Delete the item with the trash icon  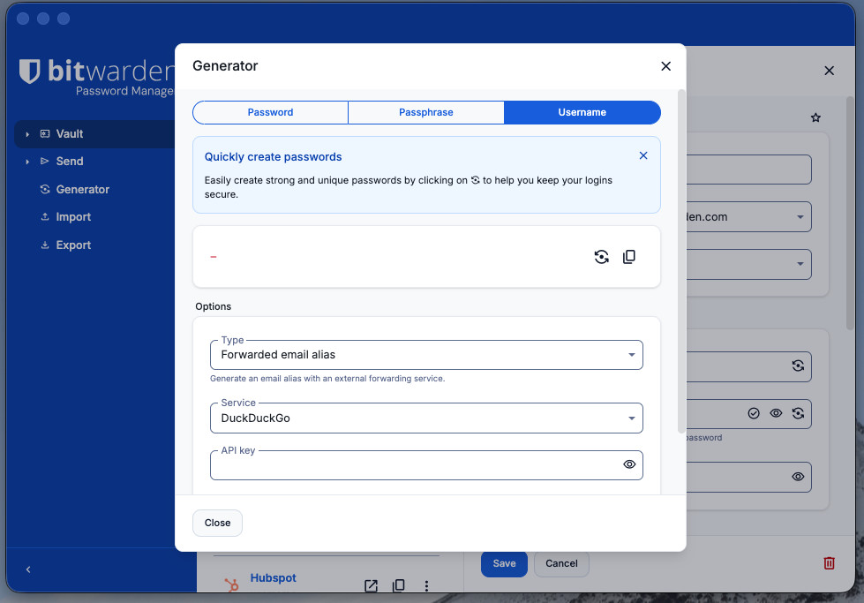point(829,563)
